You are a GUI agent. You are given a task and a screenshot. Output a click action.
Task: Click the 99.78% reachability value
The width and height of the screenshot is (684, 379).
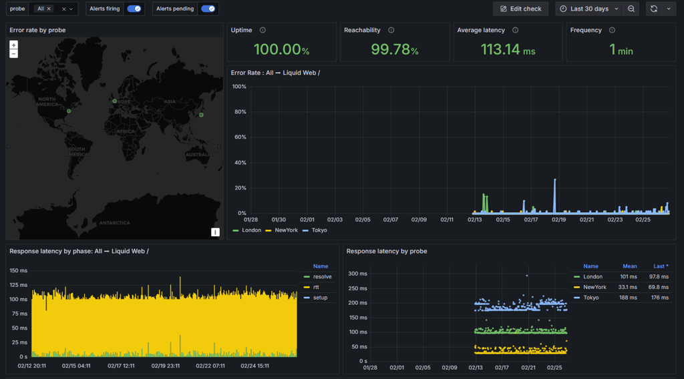tap(395, 49)
